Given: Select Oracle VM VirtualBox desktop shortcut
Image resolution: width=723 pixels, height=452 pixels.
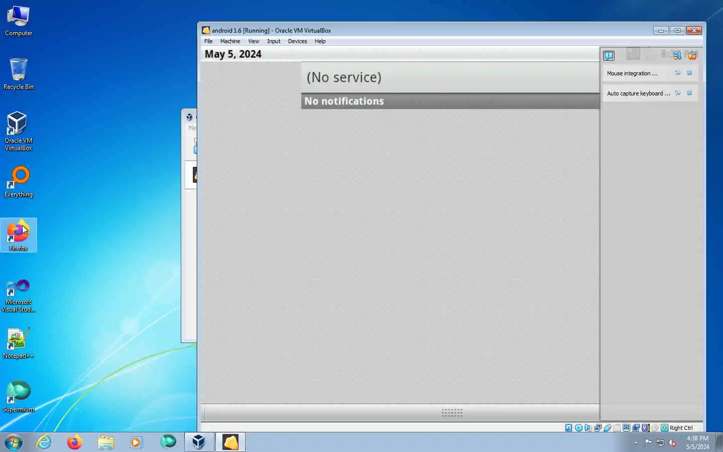Looking at the screenshot, I should (19, 131).
